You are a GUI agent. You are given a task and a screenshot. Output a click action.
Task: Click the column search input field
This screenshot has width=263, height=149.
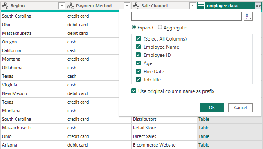[187, 16]
